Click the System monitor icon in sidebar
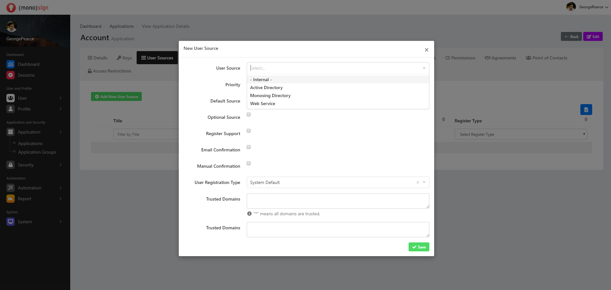The image size is (611, 290). (11, 222)
